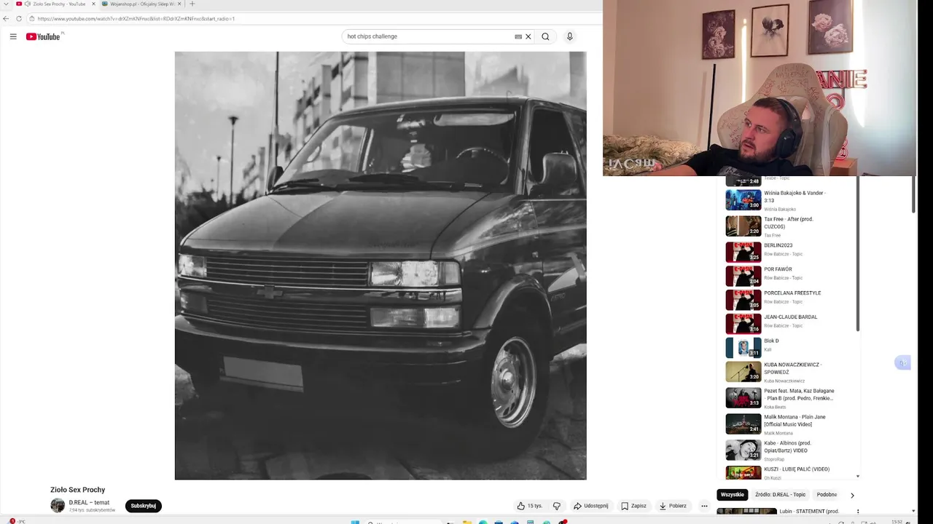Open the Windows Start button
933x524 pixels.
point(355,522)
